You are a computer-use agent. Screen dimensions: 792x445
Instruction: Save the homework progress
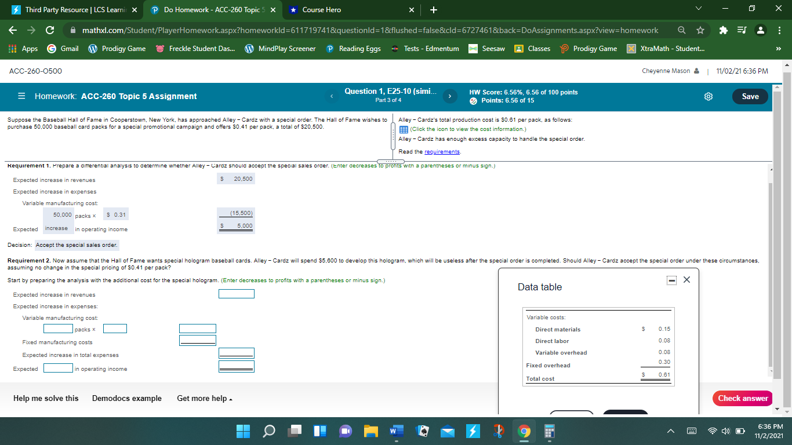tap(750, 97)
